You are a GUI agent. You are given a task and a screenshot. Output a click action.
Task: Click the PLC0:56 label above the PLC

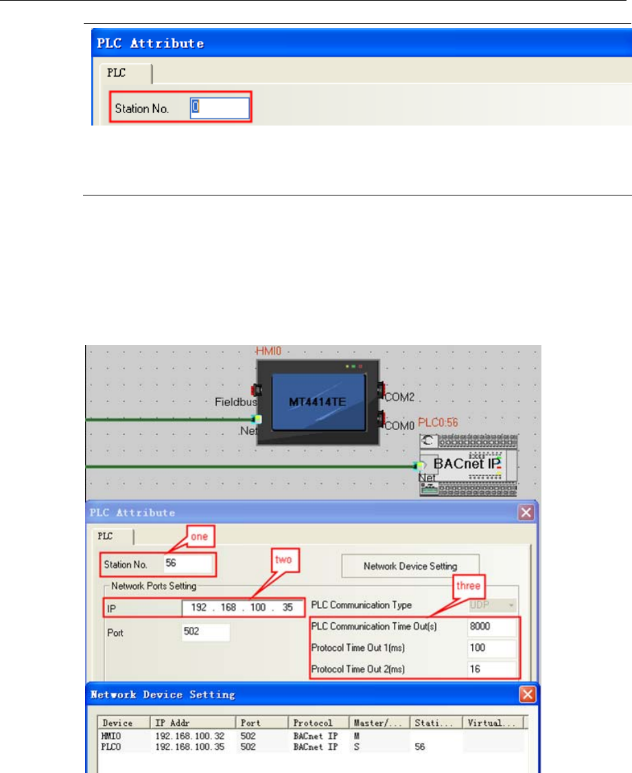point(438,423)
